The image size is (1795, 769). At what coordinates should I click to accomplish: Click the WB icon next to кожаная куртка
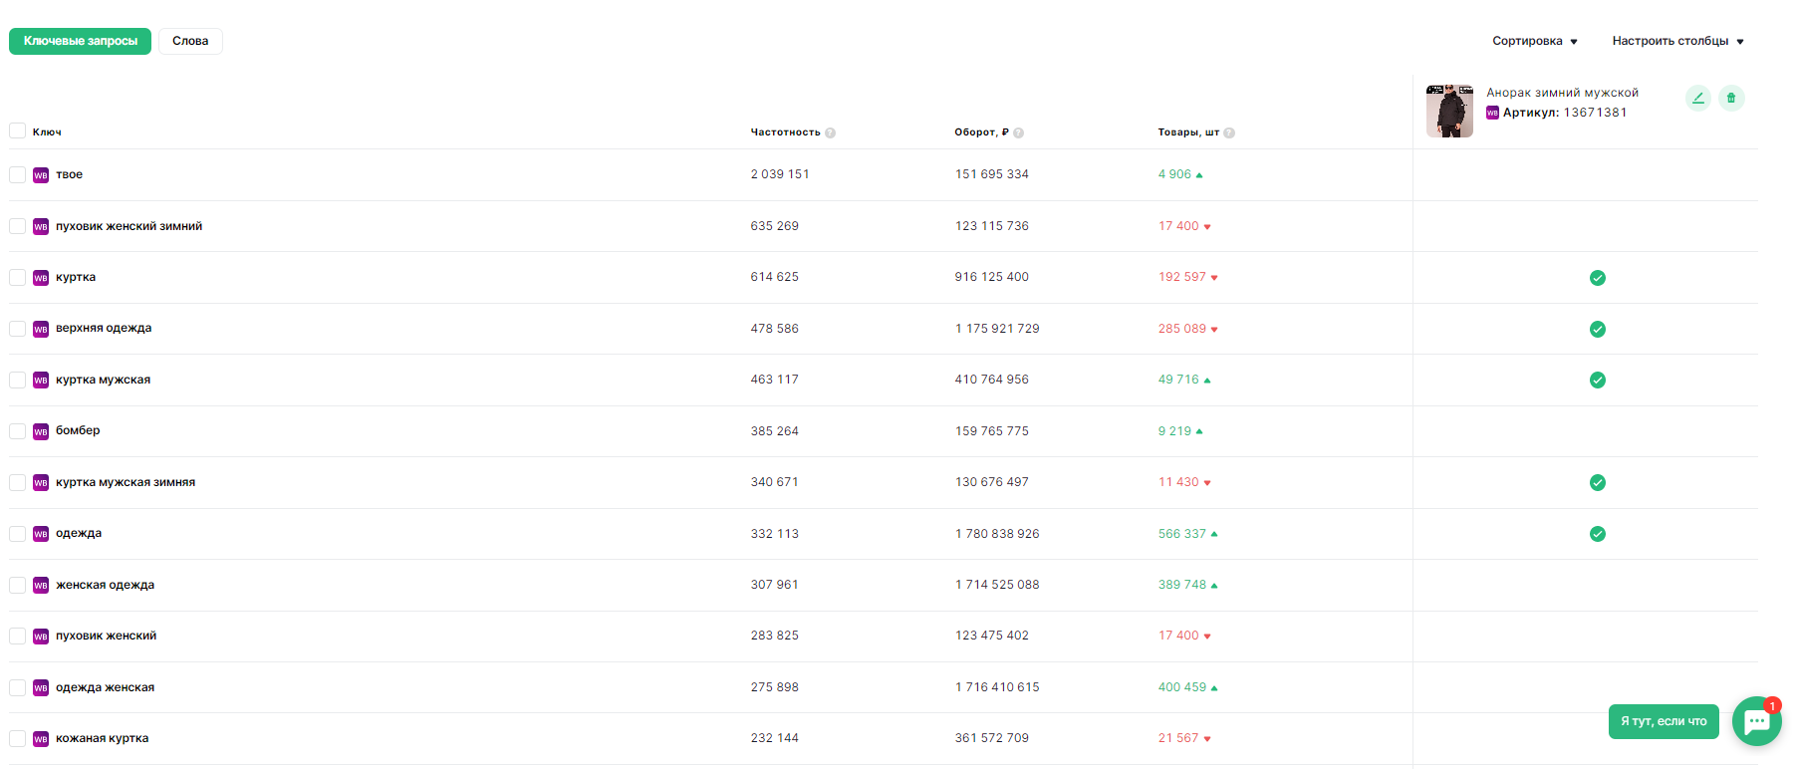coord(41,739)
